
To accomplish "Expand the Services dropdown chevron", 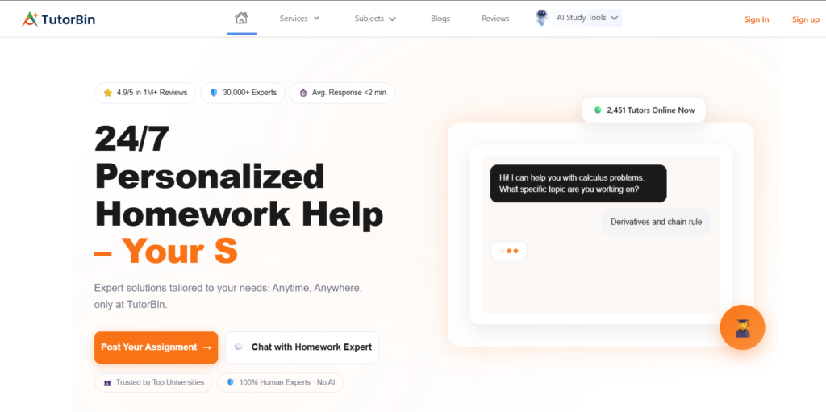I will point(316,18).
